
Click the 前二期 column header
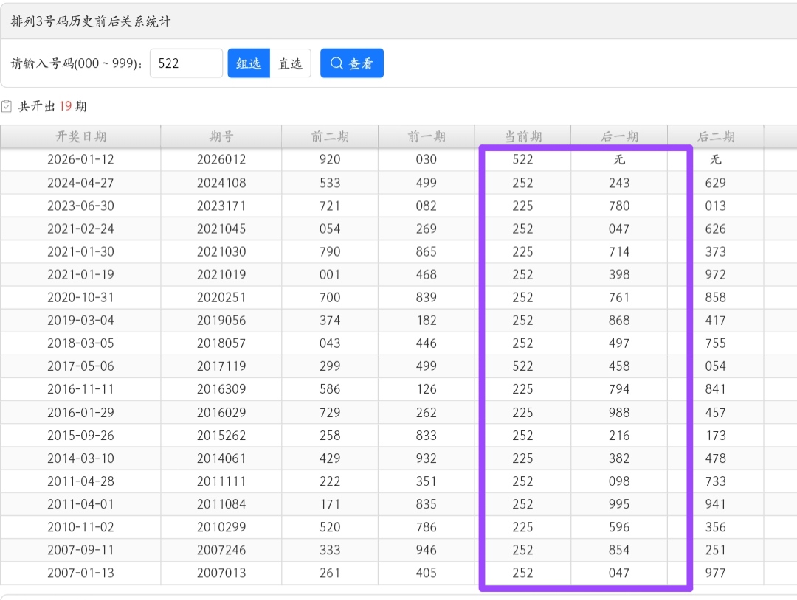(x=330, y=136)
